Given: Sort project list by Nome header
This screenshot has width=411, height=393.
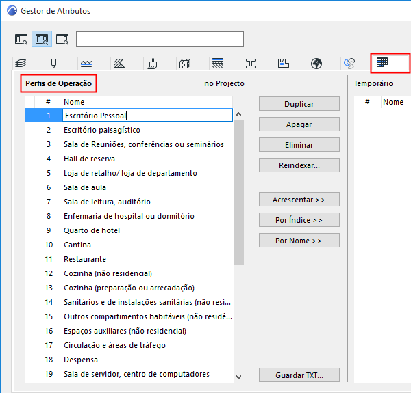Looking at the screenshot, I should [x=147, y=102].
